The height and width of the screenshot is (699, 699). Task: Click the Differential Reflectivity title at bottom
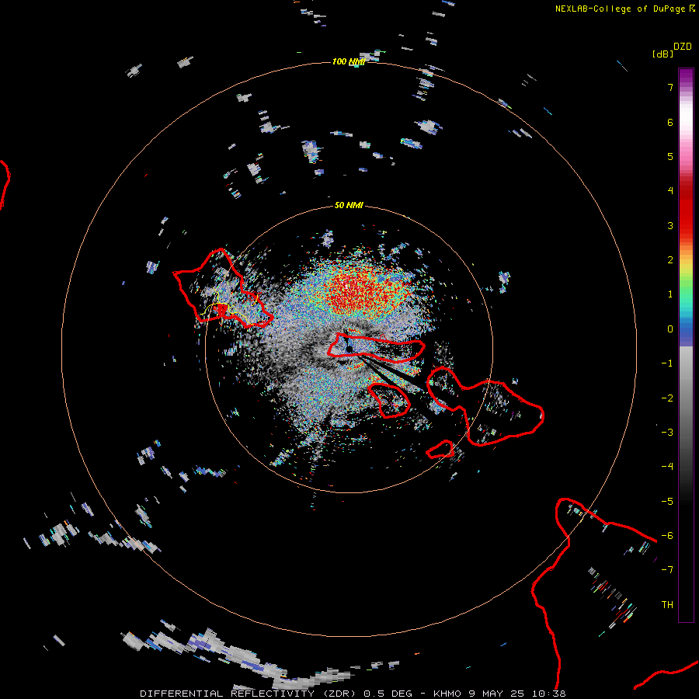[x=353, y=694]
